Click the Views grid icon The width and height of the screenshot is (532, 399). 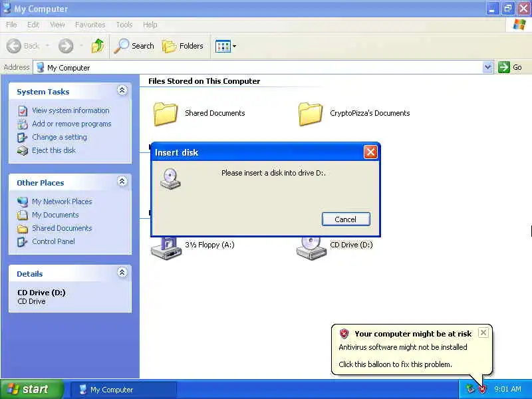tap(223, 46)
